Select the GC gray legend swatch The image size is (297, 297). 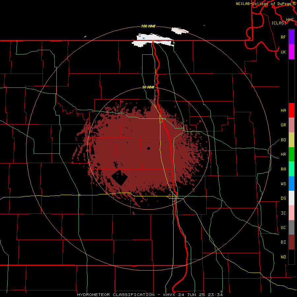(291, 227)
